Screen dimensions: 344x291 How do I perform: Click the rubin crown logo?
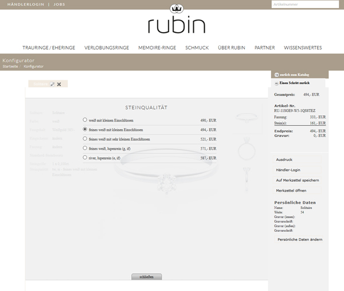177,9
